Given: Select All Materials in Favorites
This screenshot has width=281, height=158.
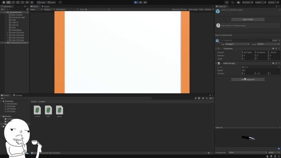Looking at the screenshot, I should point(12,104).
